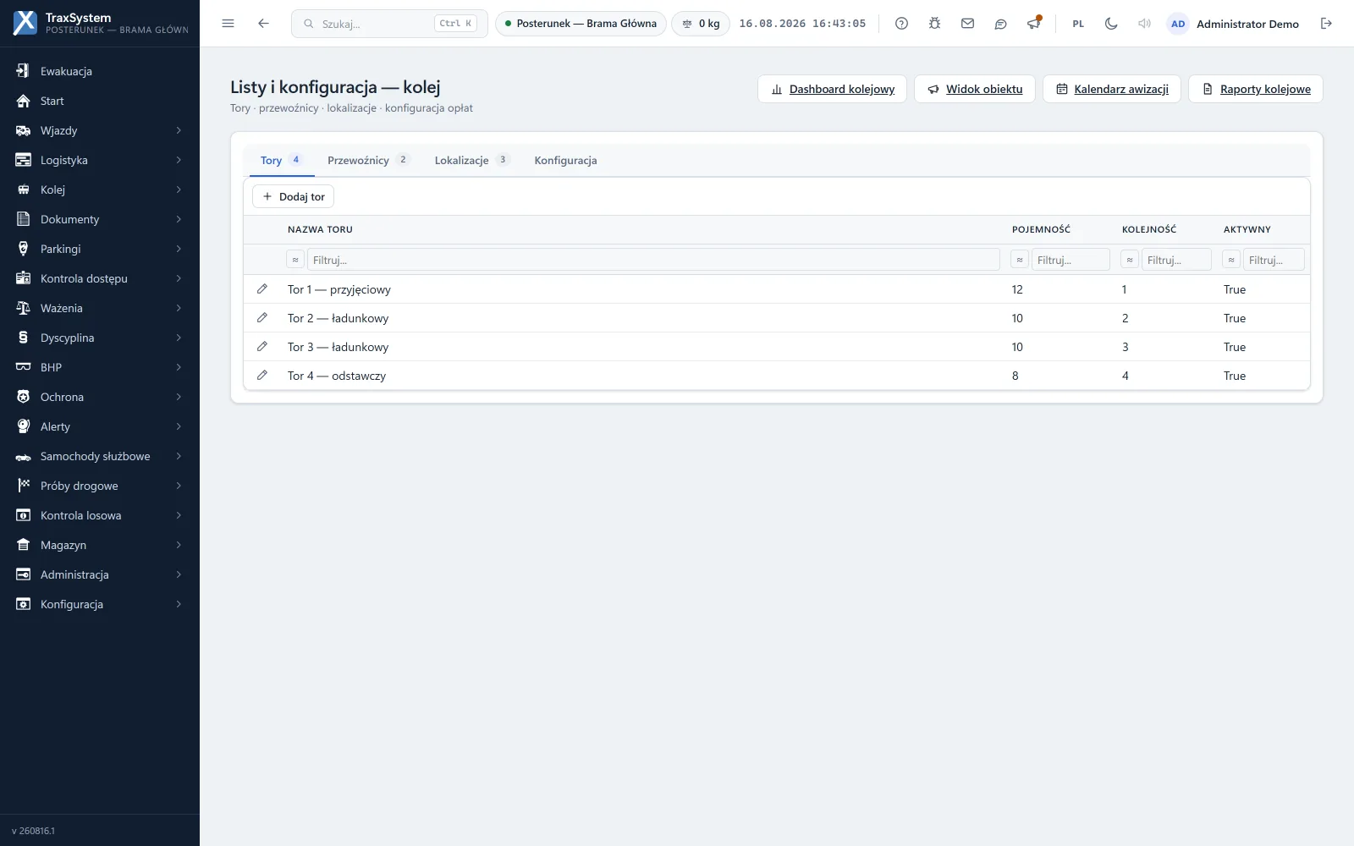Open filter operator for Nazwa toru column

(295, 260)
